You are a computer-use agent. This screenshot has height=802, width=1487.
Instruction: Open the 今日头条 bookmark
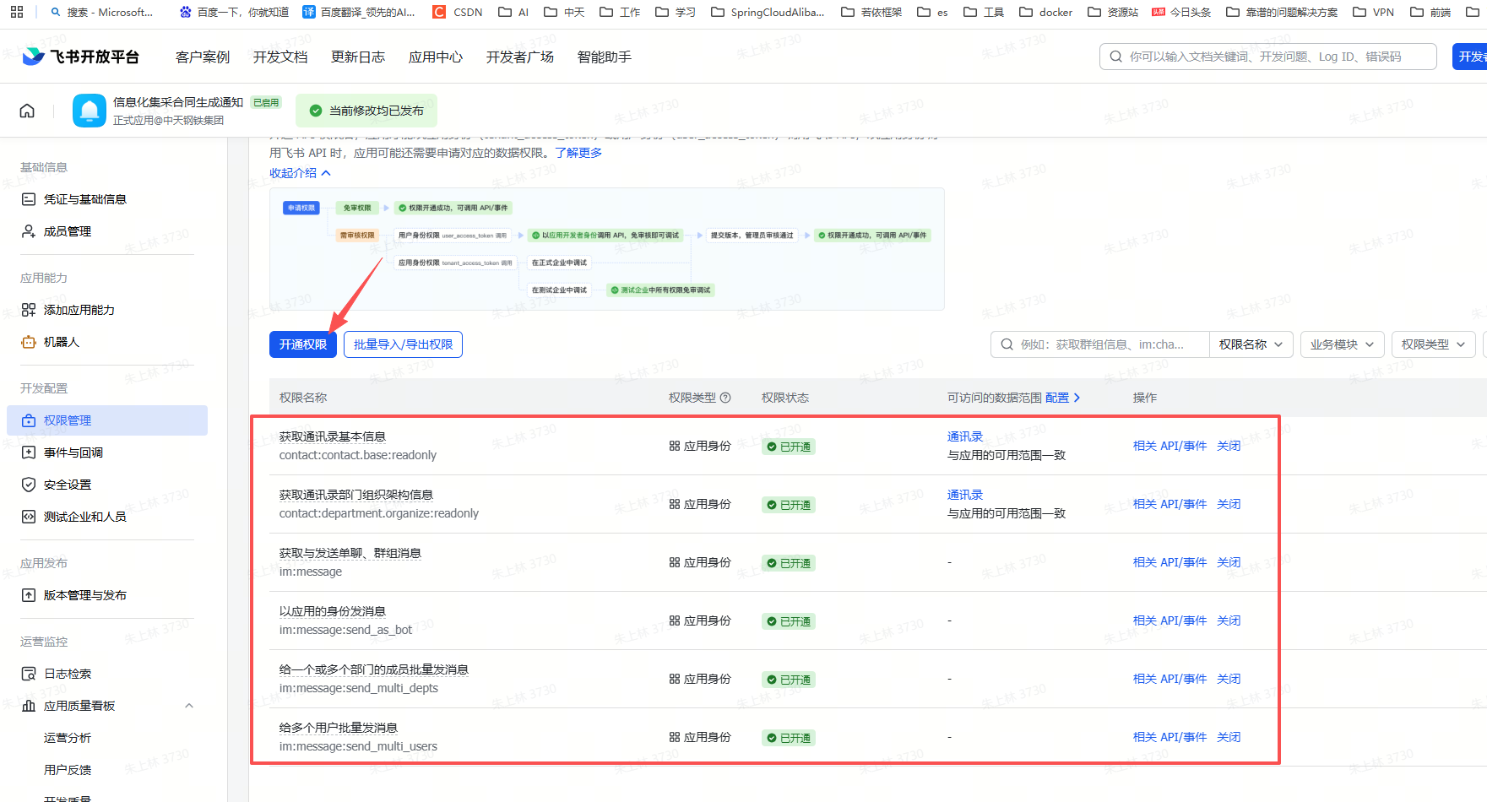(1180, 12)
